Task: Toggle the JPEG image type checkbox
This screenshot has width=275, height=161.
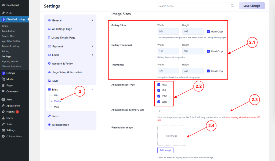Action: [x=159, y=96]
